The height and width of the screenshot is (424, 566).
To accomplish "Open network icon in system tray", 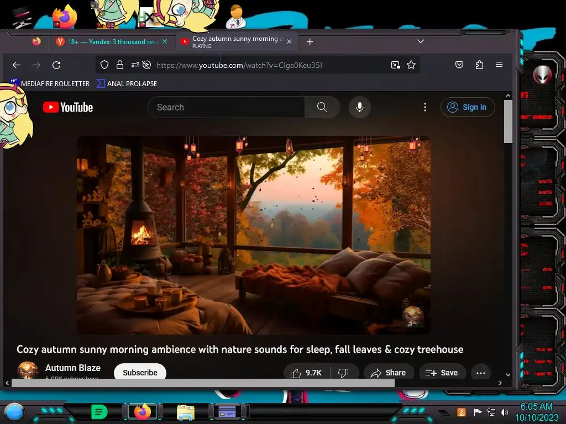I will 491,412.
